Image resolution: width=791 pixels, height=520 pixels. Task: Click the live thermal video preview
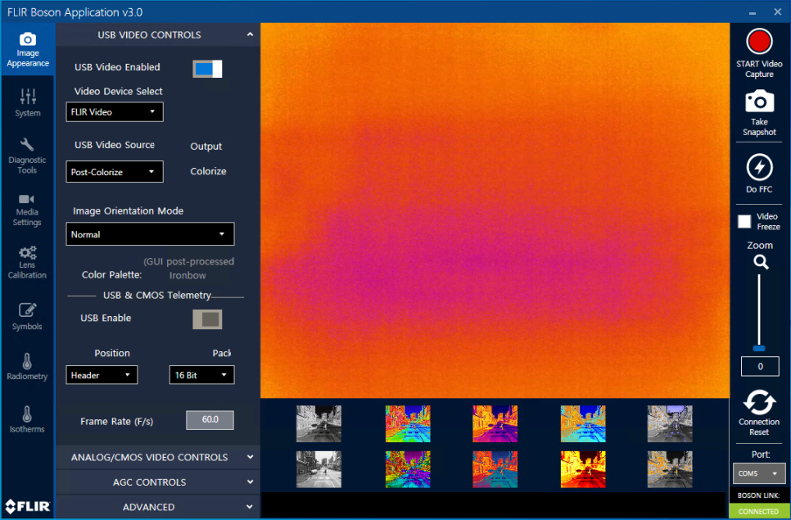click(495, 210)
